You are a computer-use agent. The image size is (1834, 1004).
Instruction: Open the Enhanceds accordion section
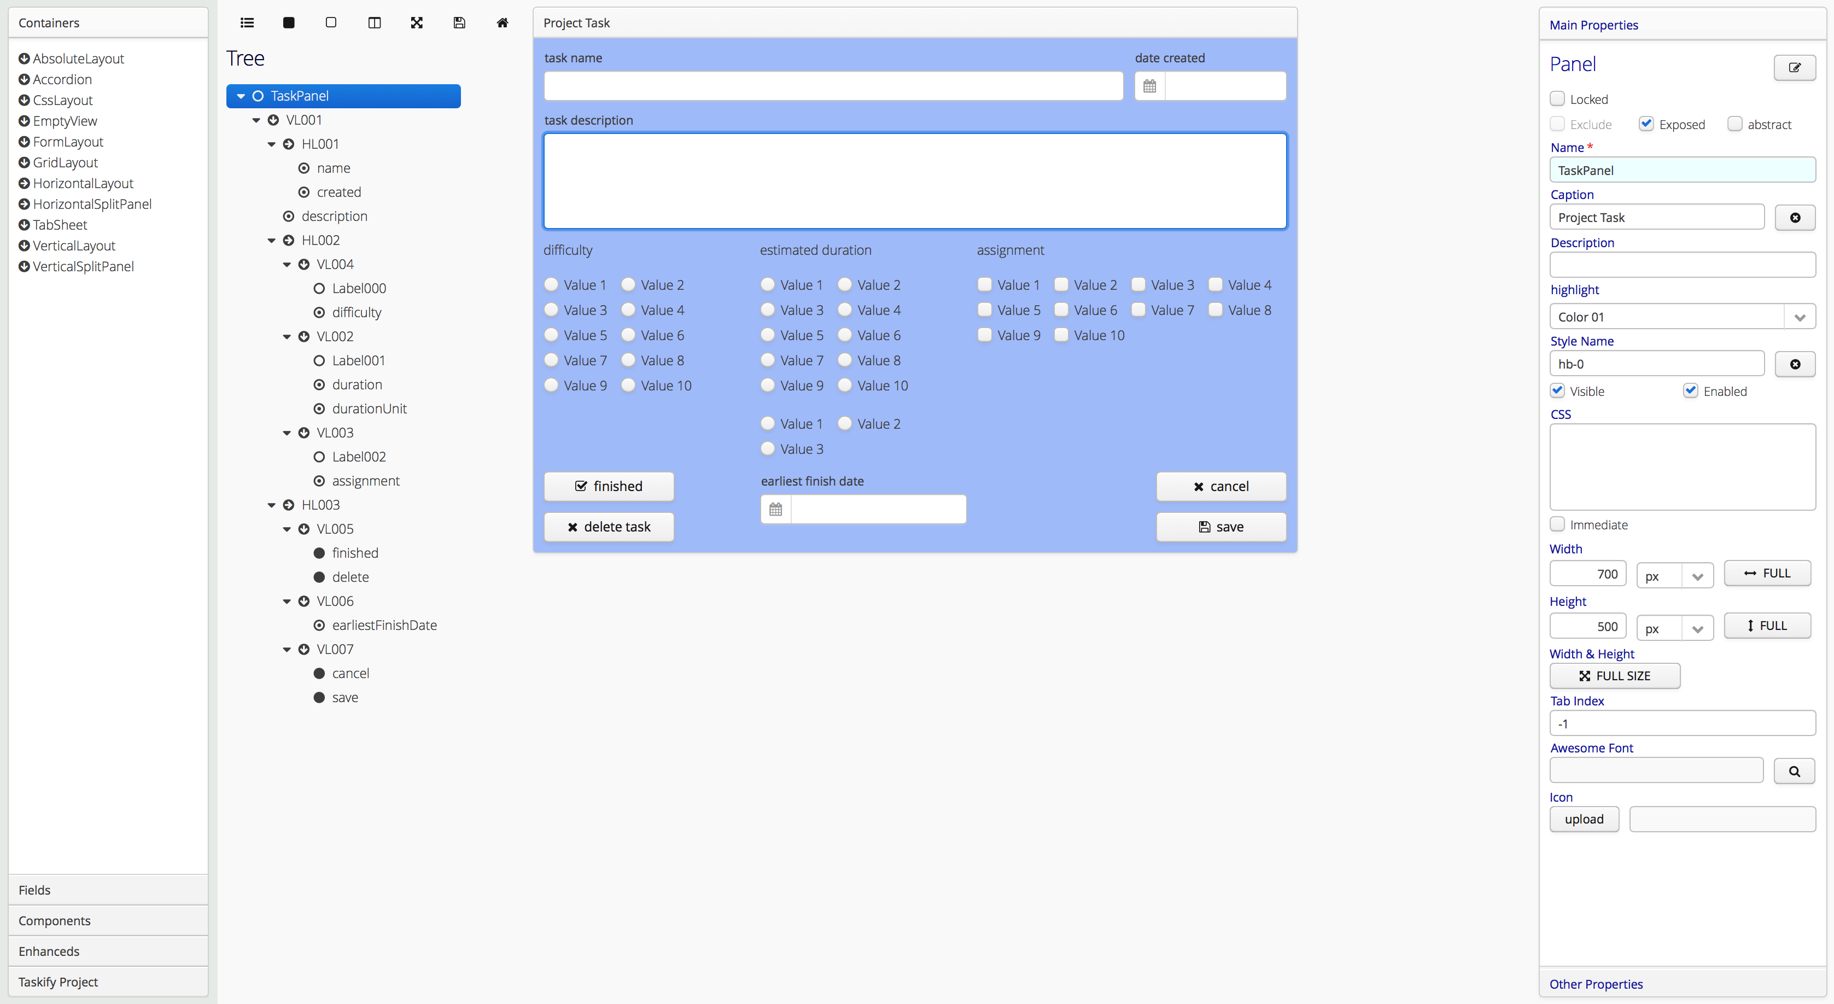click(108, 952)
